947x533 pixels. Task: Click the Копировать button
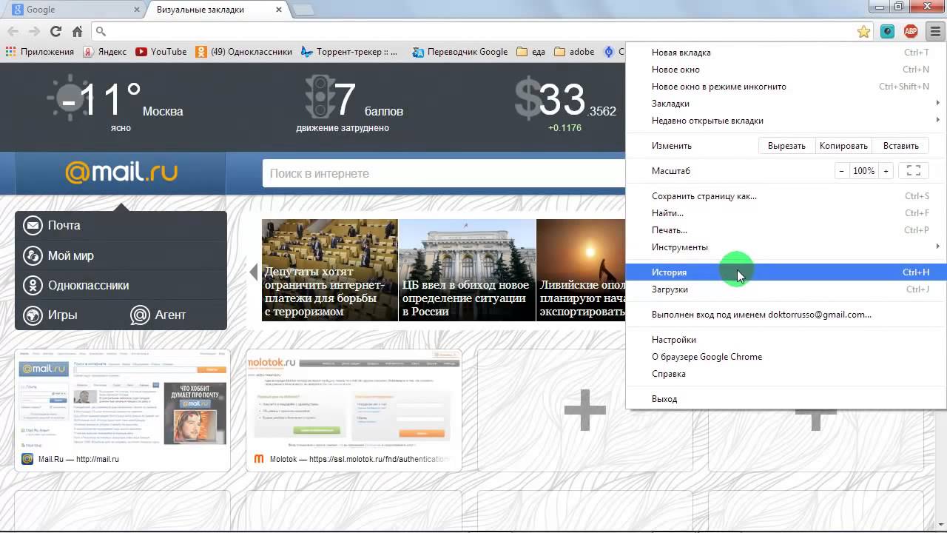tap(843, 146)
